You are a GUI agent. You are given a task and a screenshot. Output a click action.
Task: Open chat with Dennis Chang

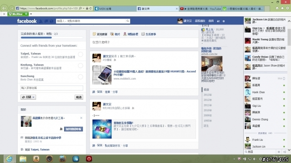click(x=265, y=120)
